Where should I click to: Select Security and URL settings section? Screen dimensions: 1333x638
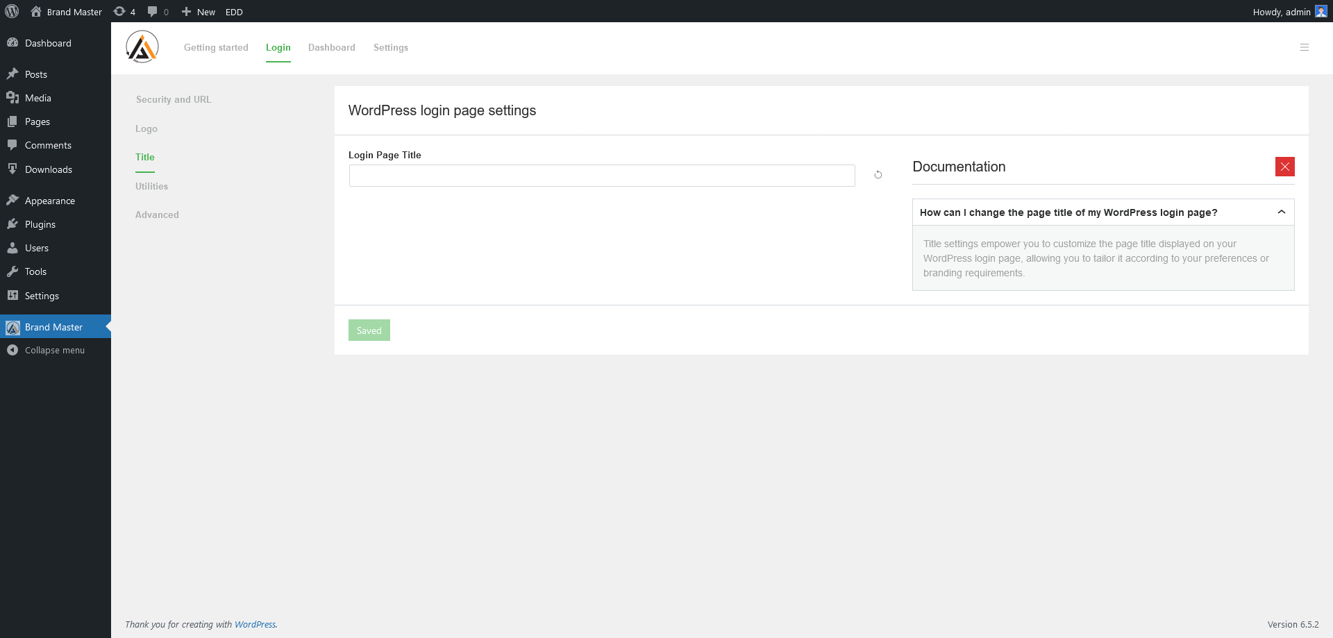pyautogui.click(x=173, y=99)
